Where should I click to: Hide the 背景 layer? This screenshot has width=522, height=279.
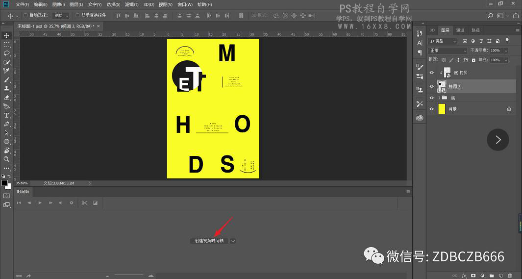pos(432,109)
